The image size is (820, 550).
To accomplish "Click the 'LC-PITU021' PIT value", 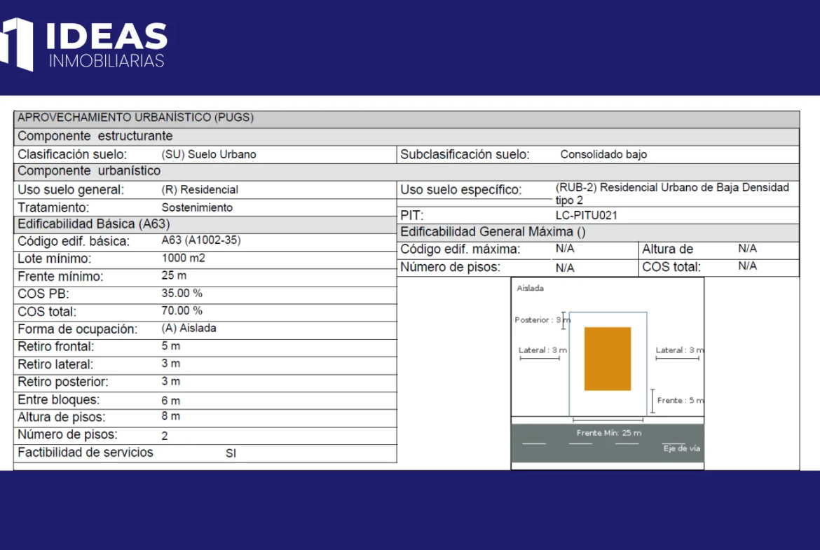I will click(586, 215).
